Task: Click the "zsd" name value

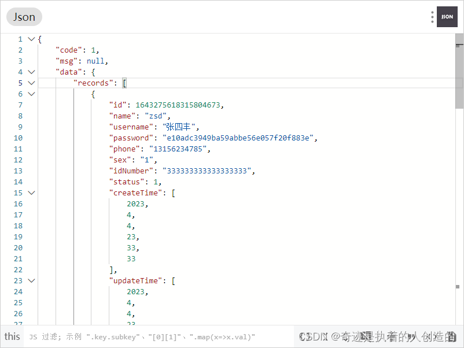Action: (156, 116)
